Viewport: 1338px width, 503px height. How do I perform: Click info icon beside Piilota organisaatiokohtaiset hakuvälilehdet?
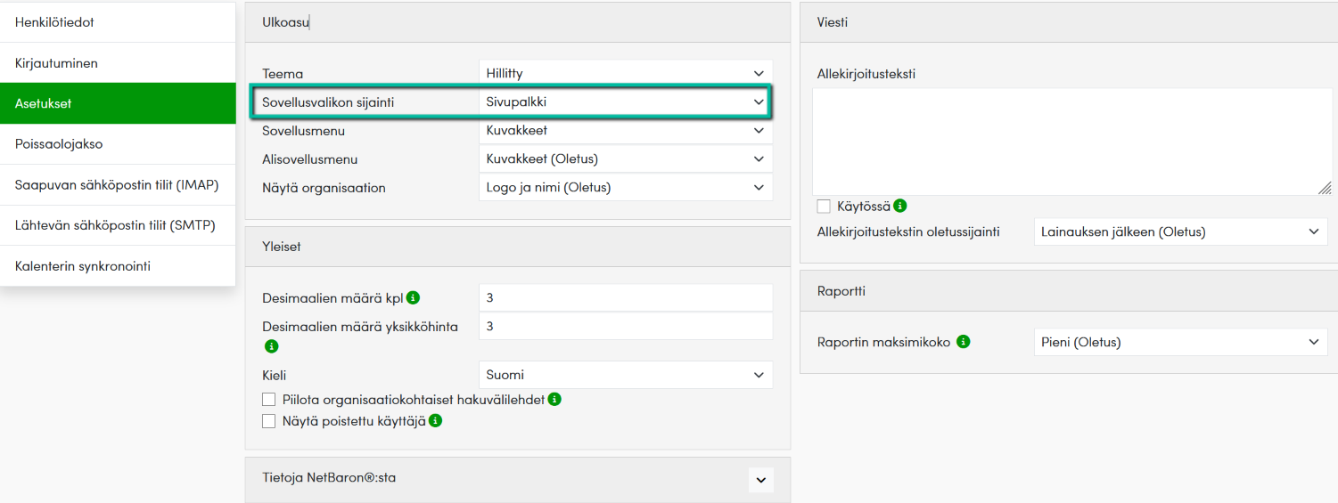coord(554,400)
